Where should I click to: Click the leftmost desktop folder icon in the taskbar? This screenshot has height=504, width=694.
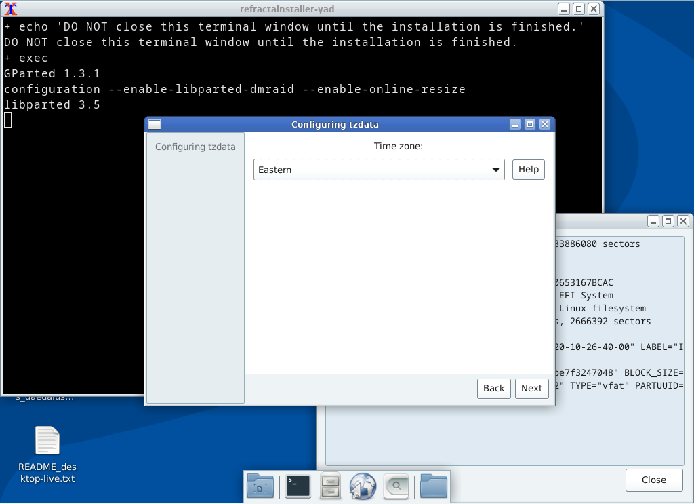pos(260,486)
